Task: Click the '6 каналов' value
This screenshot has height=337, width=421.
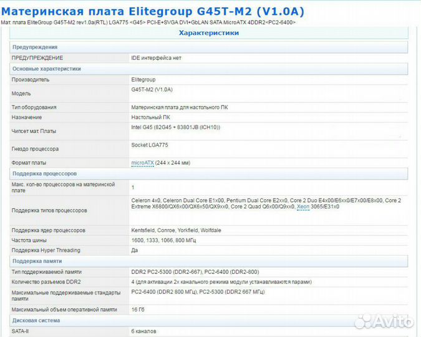Action: coord(143,331)
